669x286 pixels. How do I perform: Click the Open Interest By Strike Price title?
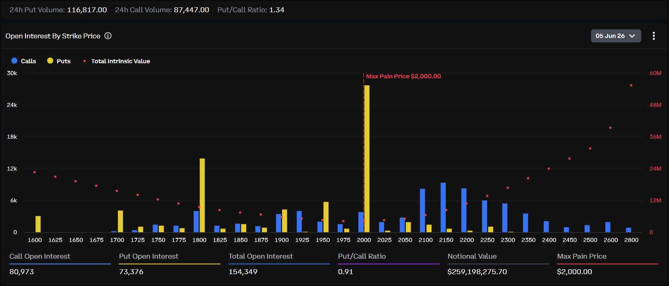(x=53, y=36)
